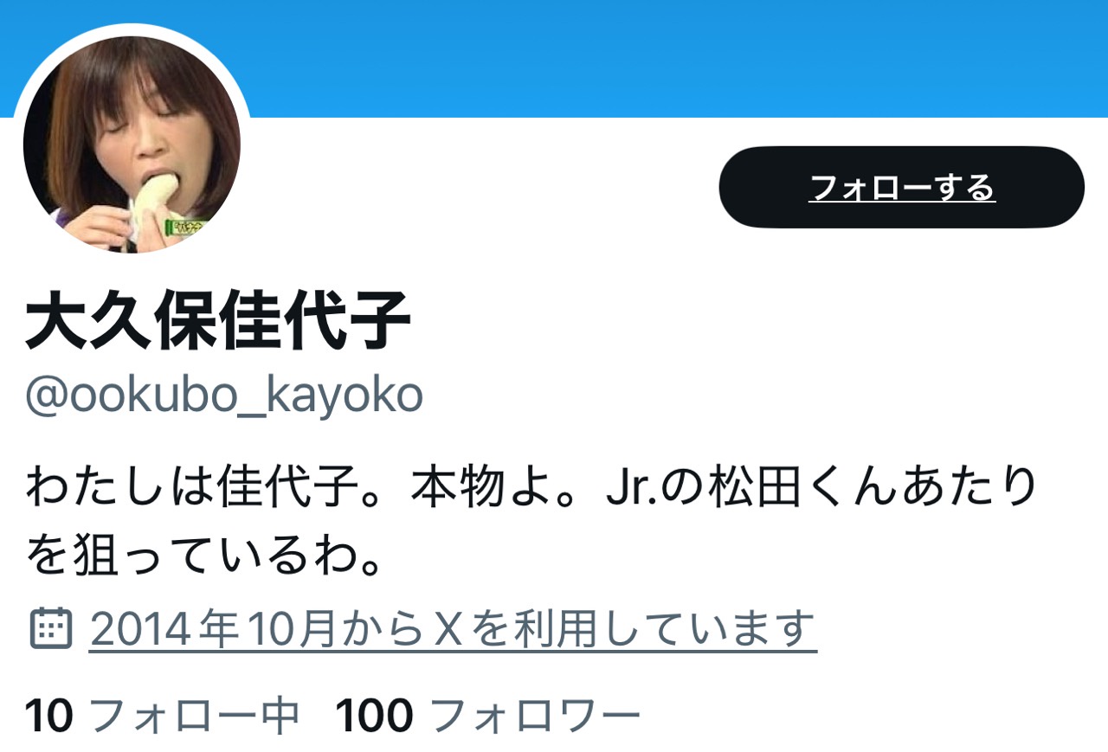
Task: Open the round profile avatar photo
Action: pyautogui.click(x=132, y=144)
